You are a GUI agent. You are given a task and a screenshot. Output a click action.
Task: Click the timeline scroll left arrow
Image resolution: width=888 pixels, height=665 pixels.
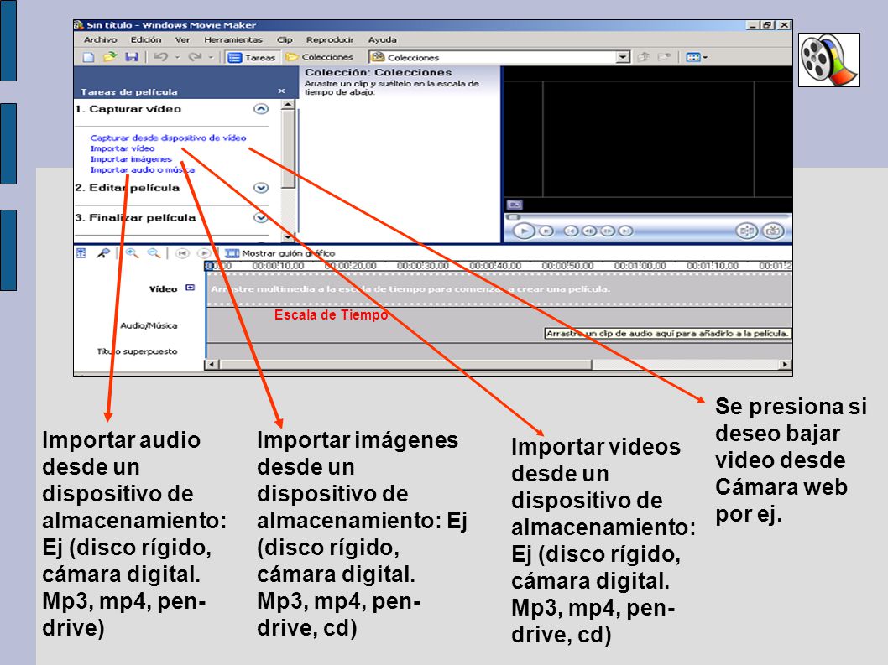pos(212,365)
